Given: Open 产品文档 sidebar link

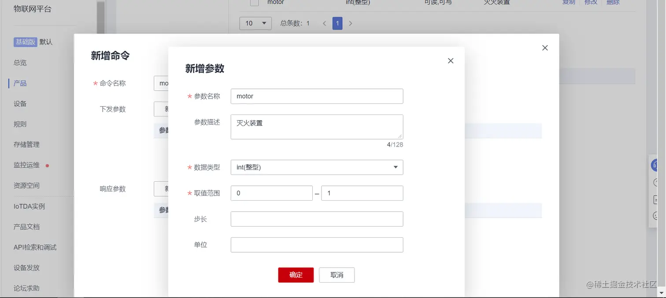Looking at the screenshot, I should pyautogui.click(x=26, y=227).
